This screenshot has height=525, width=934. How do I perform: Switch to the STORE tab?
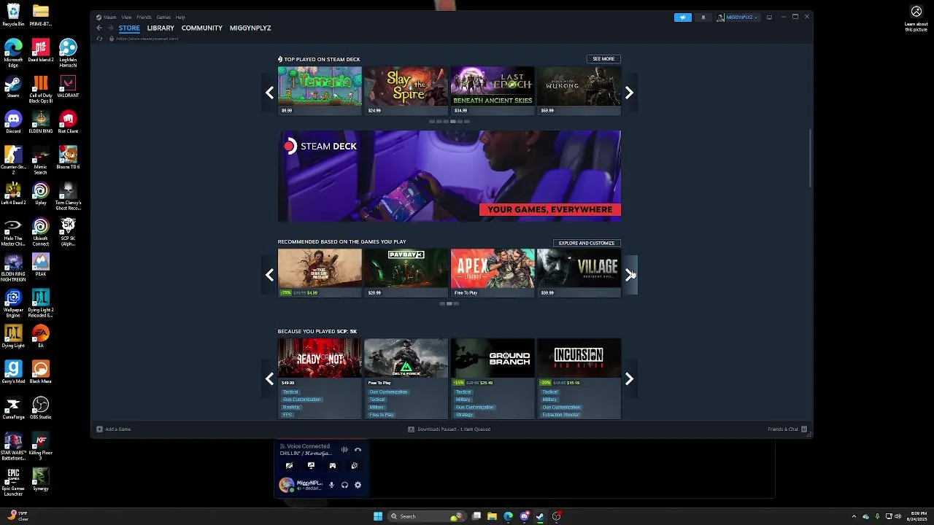coord(129,28)
